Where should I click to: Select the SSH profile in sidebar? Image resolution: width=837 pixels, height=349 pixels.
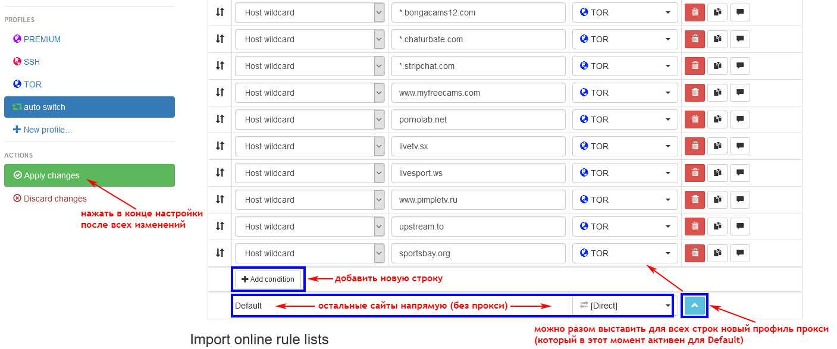click(32, 62)
